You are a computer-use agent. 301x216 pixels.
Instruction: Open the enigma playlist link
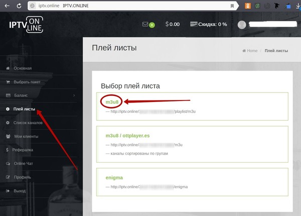point(114,177)
